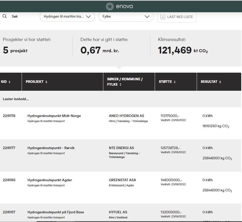Click the Enova logo in header
242x222 pixels.
click(119, 6)
